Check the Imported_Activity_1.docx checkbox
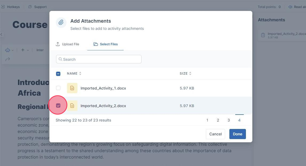 point(58,88)
